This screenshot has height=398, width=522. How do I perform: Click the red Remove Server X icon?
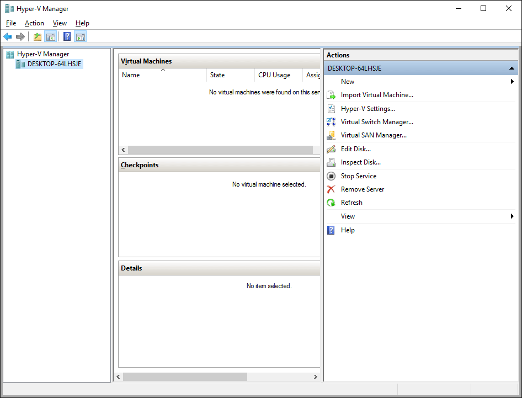click(x=331, y=189)
